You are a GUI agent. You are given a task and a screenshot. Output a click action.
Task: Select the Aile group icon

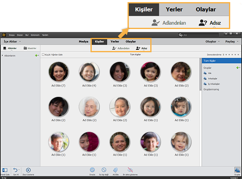[x=205, y=73]
